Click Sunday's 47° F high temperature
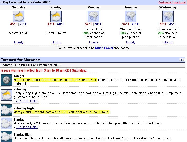 [x=51, y=24]
